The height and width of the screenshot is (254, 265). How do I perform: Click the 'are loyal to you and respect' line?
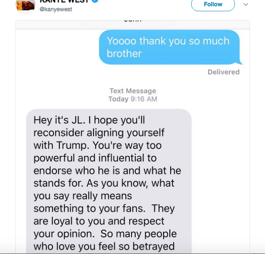click(99, 221)
